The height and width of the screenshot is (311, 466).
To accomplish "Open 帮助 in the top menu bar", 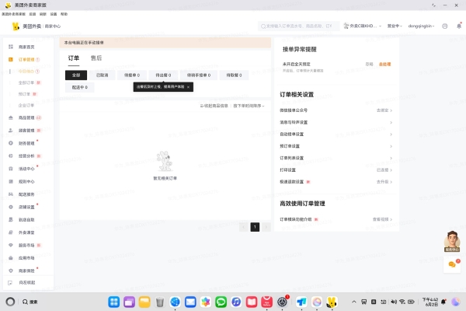I will [64, 14].
